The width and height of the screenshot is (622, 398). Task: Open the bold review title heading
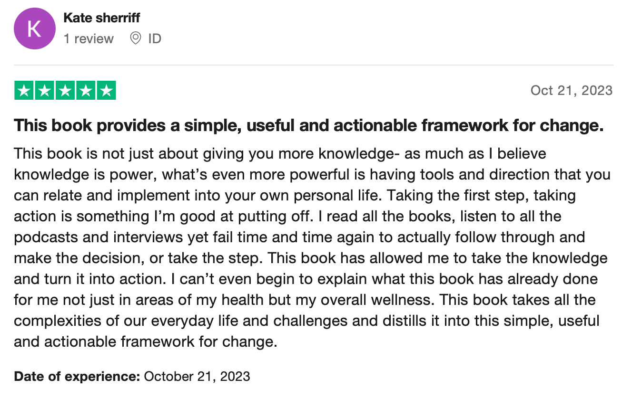point(309,126)
